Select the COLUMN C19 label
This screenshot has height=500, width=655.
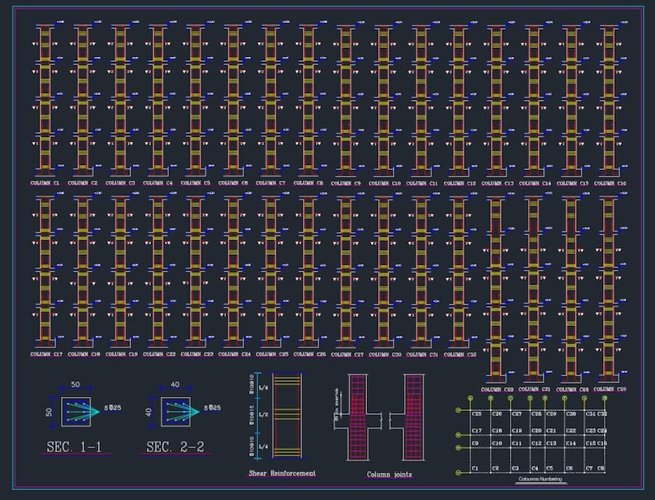[x=121, y=354]
